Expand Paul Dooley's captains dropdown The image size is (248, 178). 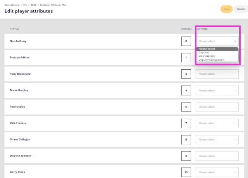tap(217, 107)
